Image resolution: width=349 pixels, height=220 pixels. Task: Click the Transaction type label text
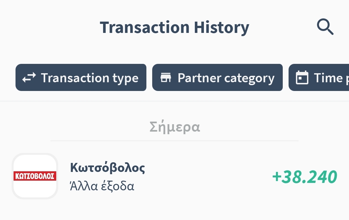pos(90,78)
